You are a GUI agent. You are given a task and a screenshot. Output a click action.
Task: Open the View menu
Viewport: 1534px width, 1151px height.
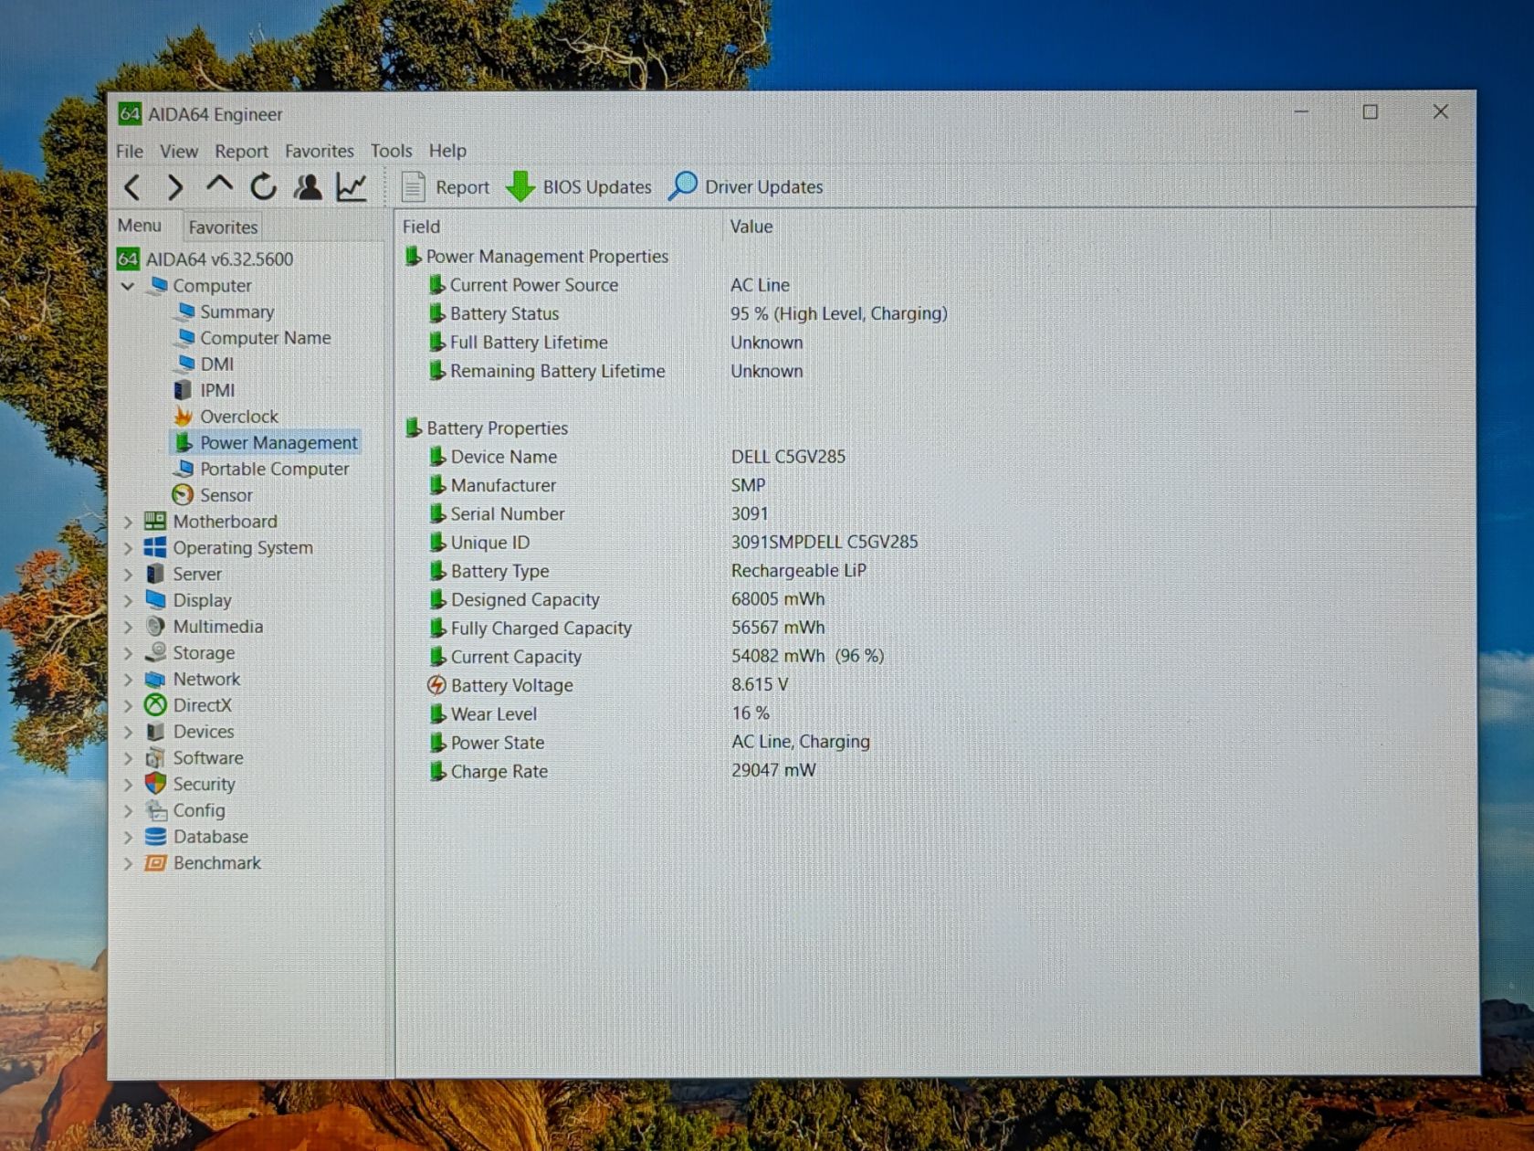tap(179, 151)
